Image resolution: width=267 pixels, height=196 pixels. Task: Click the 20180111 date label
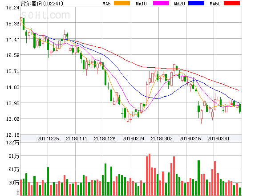[x=77, y=139]
